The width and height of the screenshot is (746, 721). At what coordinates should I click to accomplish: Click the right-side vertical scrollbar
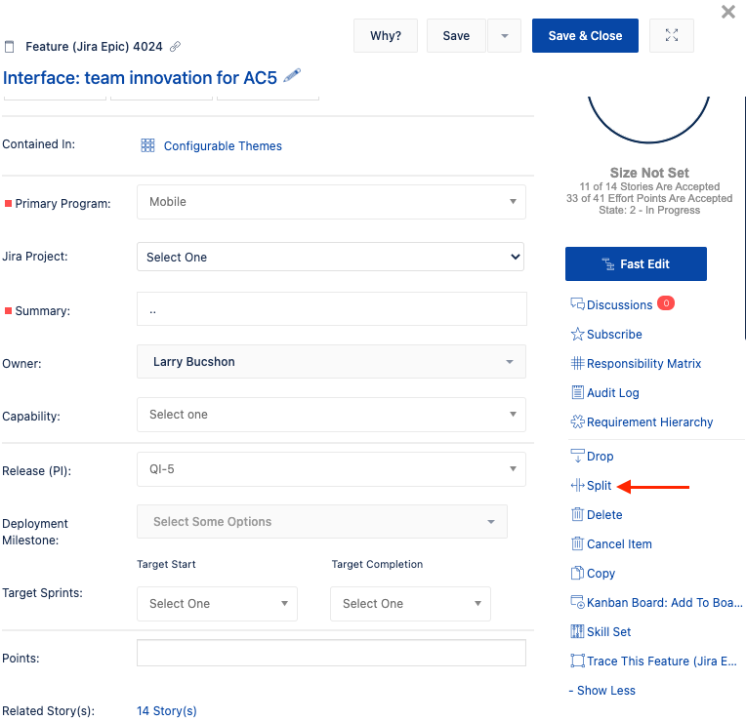click(744, 218)
